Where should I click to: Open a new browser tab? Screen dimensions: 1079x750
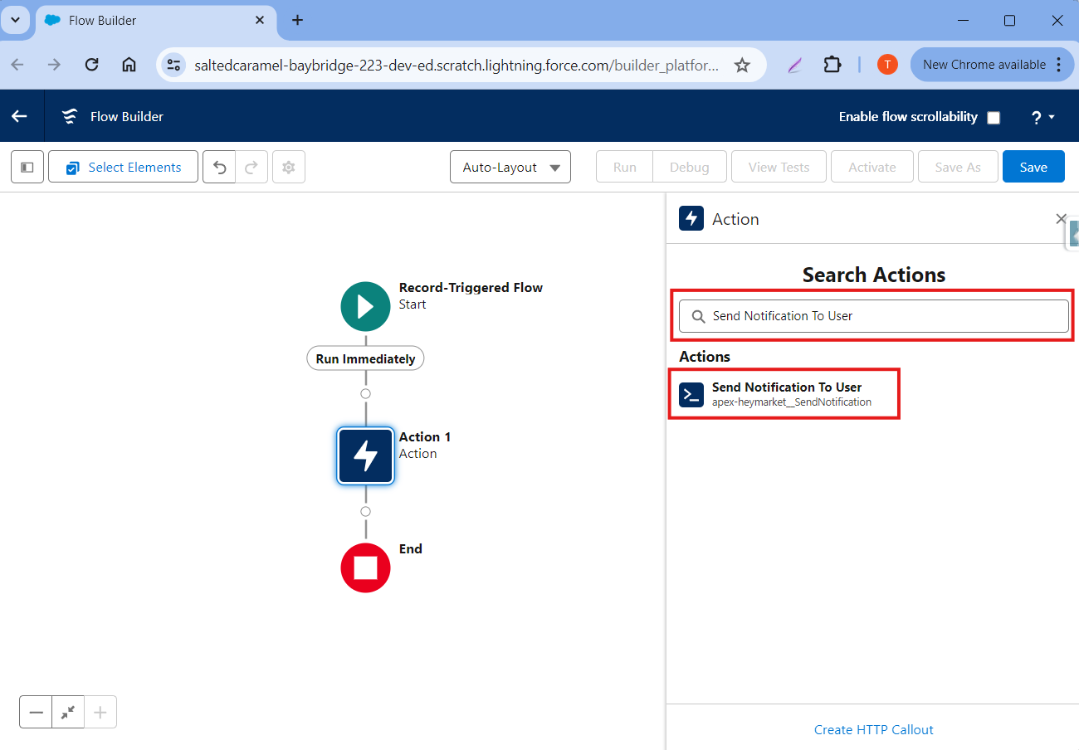coord(298,20)
